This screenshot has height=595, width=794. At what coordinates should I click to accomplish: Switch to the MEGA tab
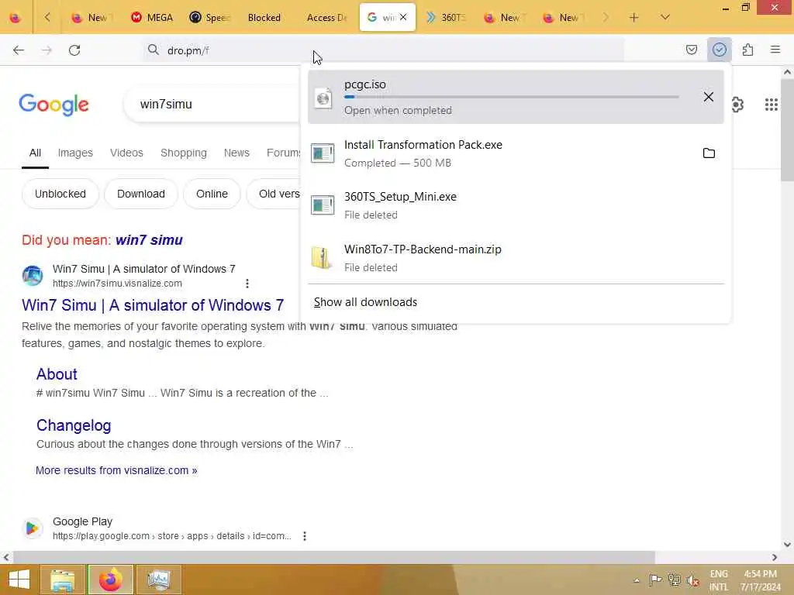click(x=151, y=18)
